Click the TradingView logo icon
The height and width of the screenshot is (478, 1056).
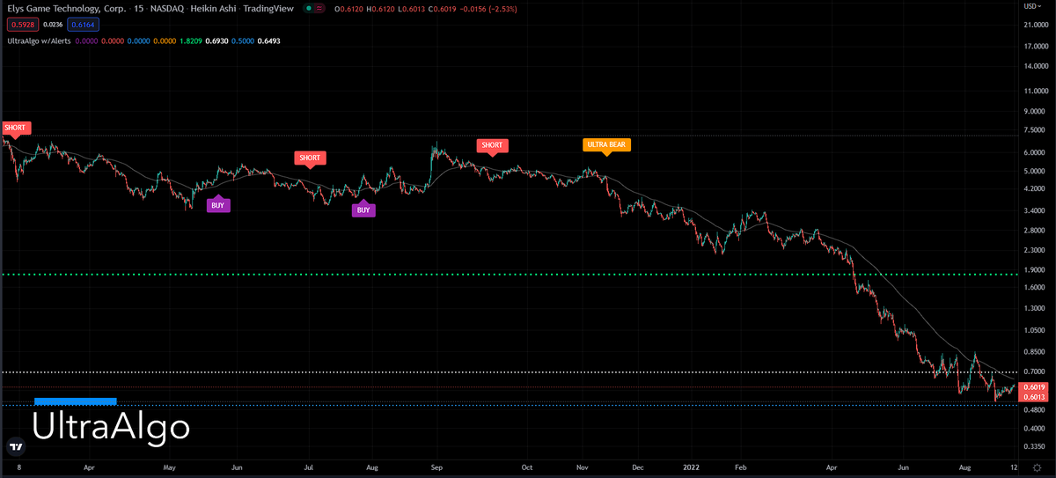pos(16,446)
